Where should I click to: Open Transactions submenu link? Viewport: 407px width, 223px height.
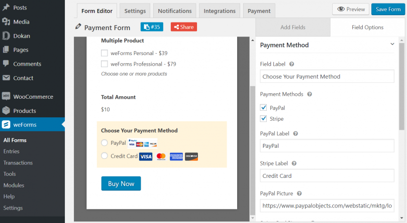(18, 163)
